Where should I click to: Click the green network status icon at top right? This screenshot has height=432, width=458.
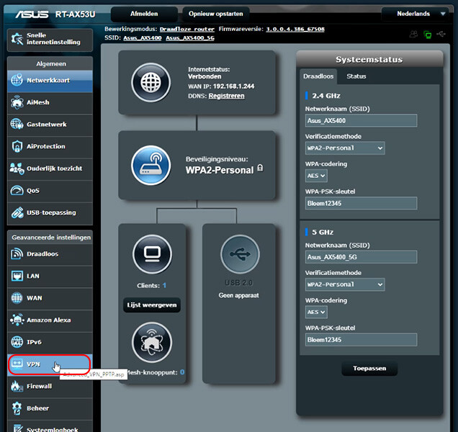pos(427,35)
